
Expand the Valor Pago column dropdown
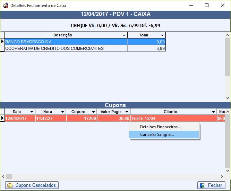point(127,112)
